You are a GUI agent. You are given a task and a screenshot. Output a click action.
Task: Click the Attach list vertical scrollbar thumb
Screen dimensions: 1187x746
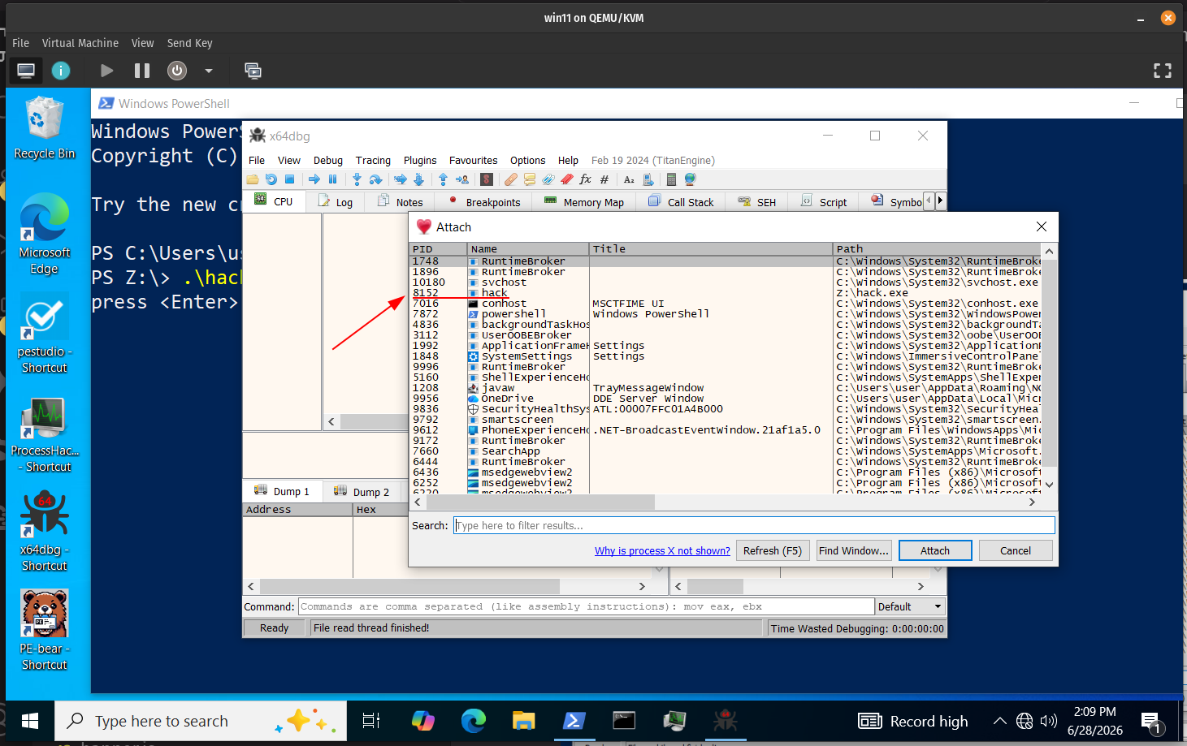(x=1050, y=363)
